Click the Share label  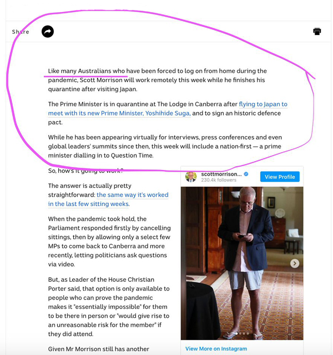21,32
